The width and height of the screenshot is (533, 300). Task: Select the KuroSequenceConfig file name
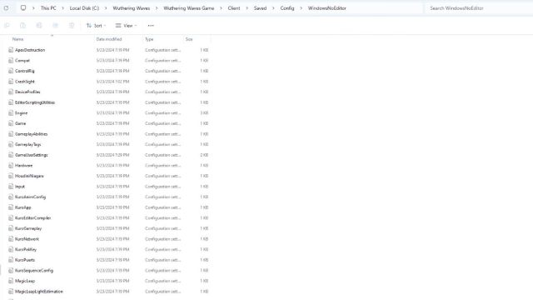[x=34, y=270]
